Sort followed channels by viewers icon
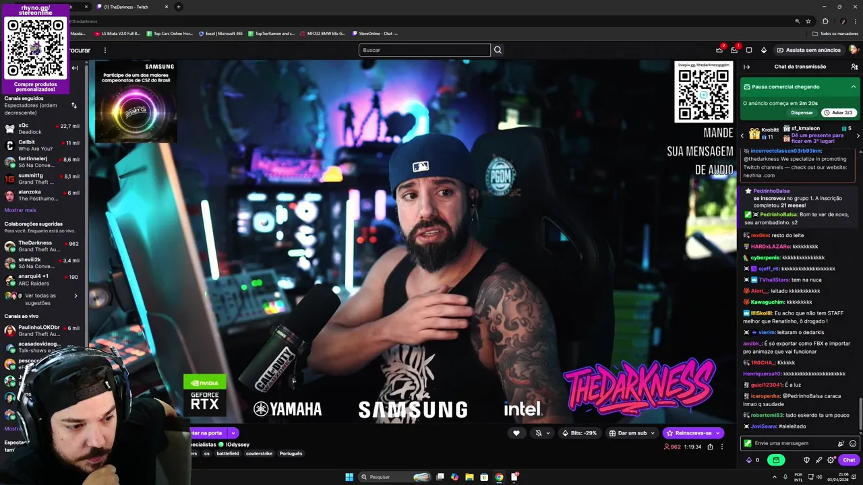Image resolution: width=863 pixels, height=485 pixels. (74, 105)
